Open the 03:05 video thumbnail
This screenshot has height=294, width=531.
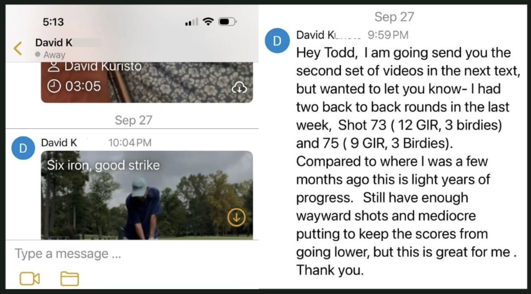pos(146,82)
